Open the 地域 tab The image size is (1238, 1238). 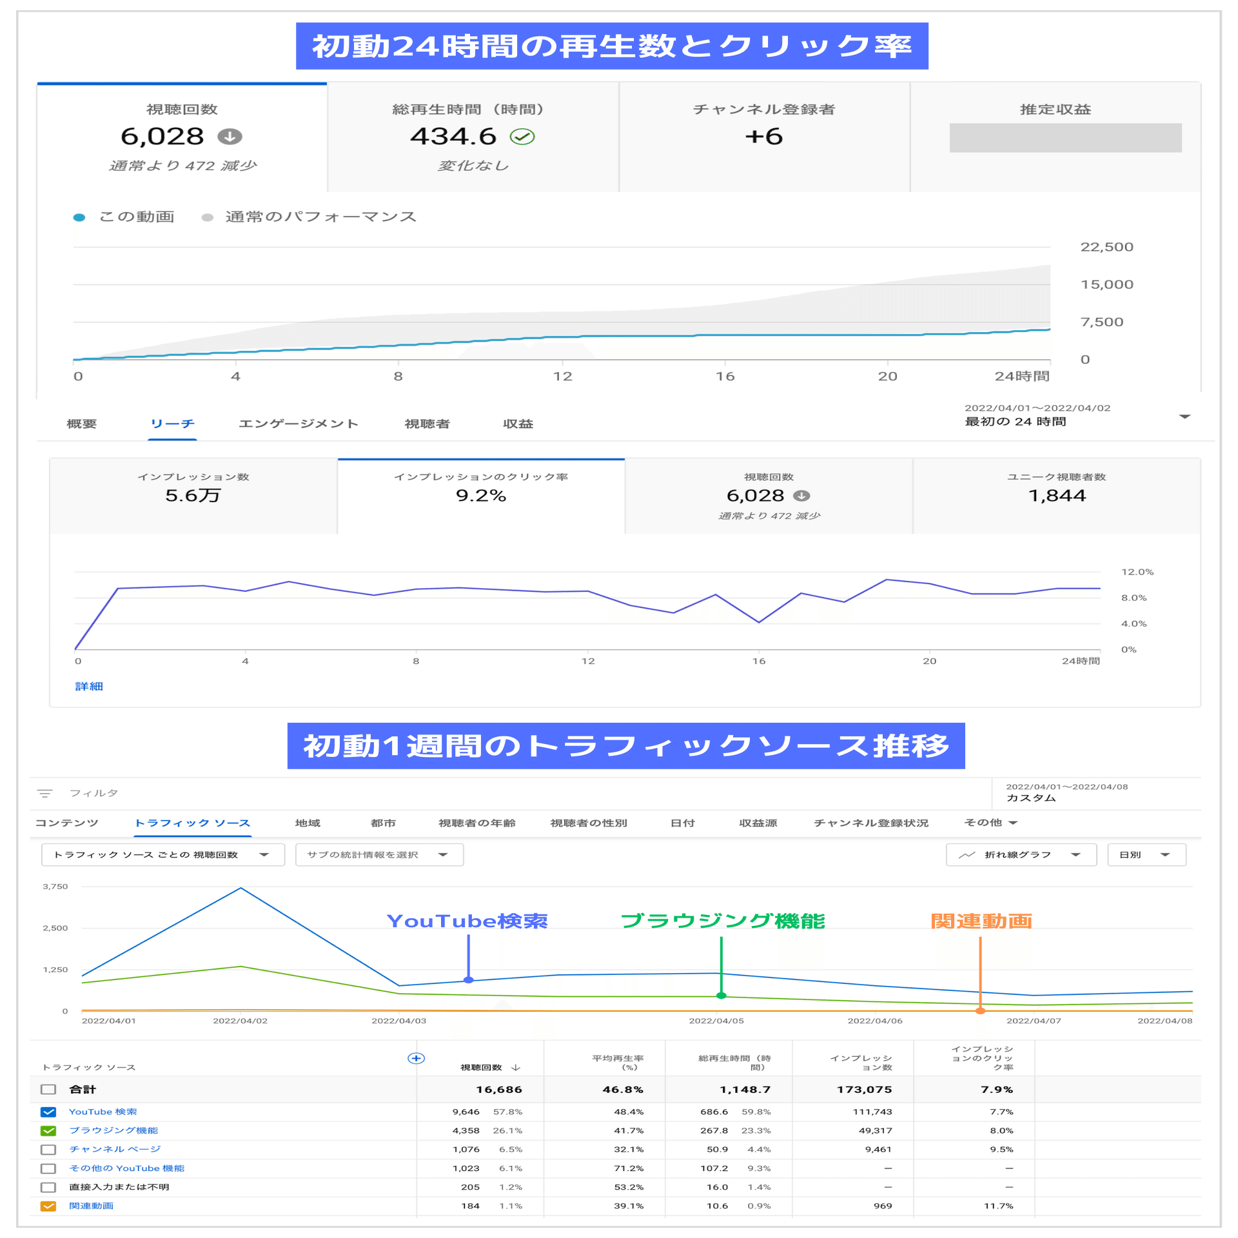click(308, 823)
